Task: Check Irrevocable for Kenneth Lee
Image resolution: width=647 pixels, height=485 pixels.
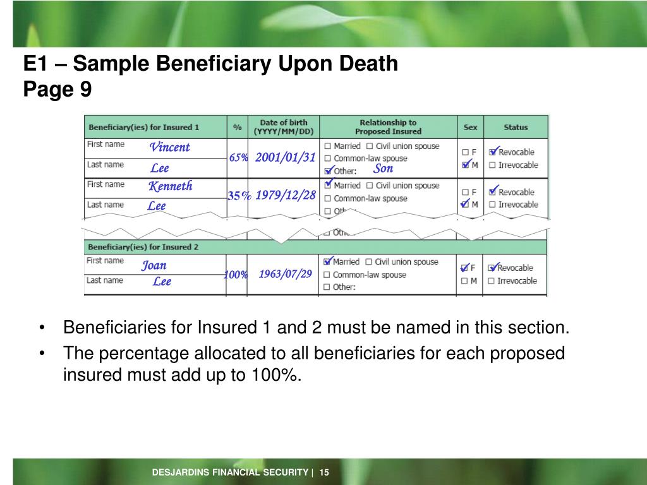Action: click(x=492, y=205)
